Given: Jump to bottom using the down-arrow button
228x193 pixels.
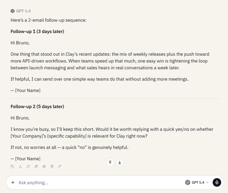Looking at the screenshot, I should click(x=120, y=163).
